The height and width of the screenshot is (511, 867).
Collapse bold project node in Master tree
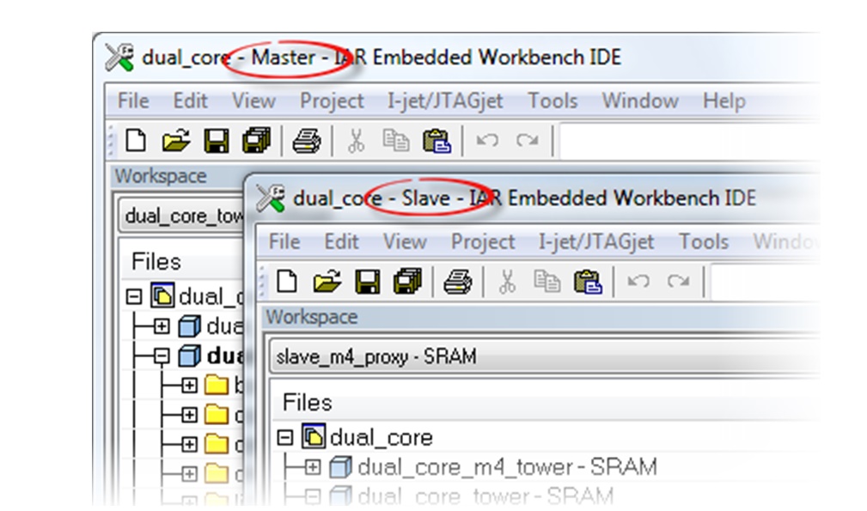tap(162, 356)
